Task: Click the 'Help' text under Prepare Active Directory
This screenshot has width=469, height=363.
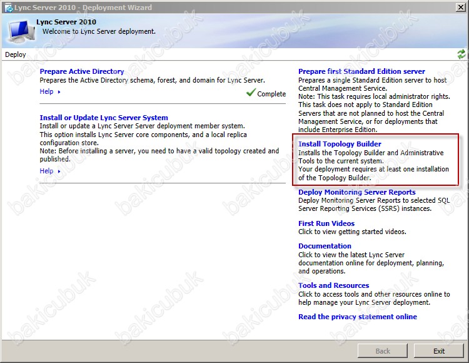Action: tap(47, 91)
